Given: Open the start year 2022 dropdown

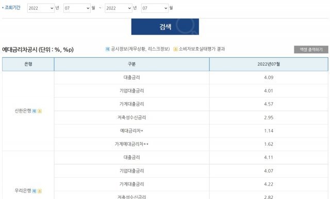Looking at the screenshot, I should coord(41,8).
